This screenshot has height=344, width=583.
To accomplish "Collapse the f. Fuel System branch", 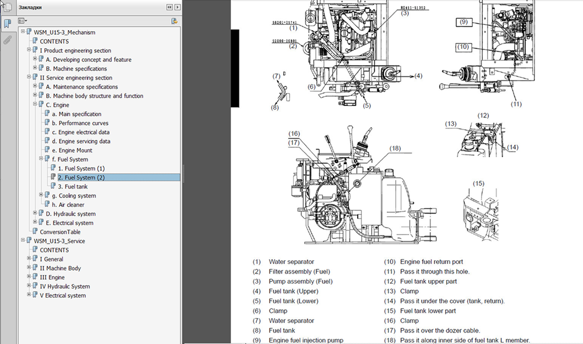I will point(41,158).
